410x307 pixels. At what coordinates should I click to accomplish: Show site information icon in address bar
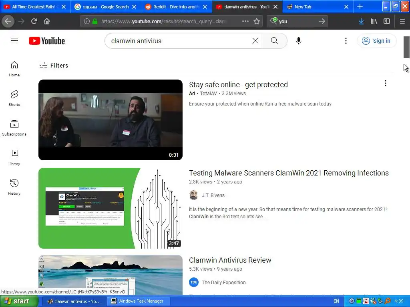pyautogui.click(x=86, y=21)
